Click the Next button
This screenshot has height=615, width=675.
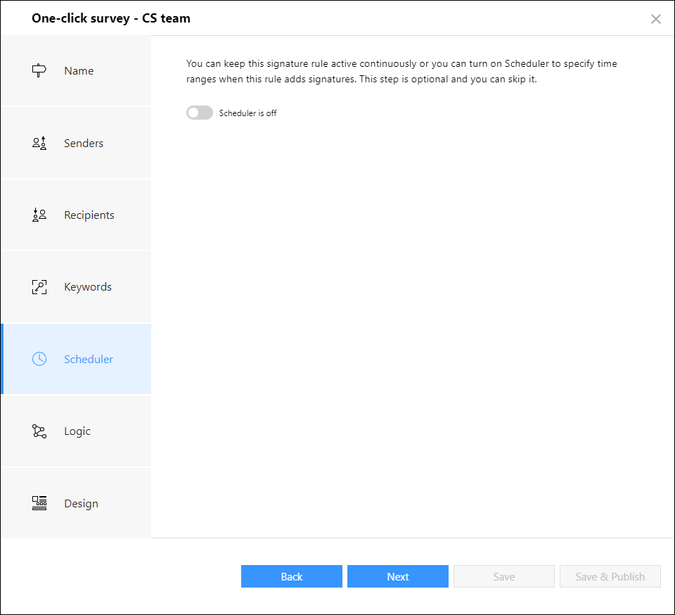click(x=398, y=576)
